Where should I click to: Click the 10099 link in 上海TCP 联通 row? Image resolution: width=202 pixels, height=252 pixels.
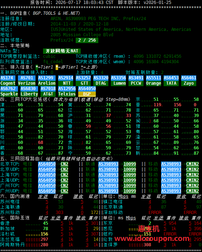[130, 175]
